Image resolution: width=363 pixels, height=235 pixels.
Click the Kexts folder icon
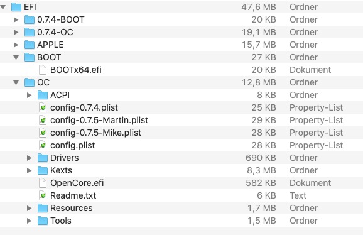(x=43, y=170)
